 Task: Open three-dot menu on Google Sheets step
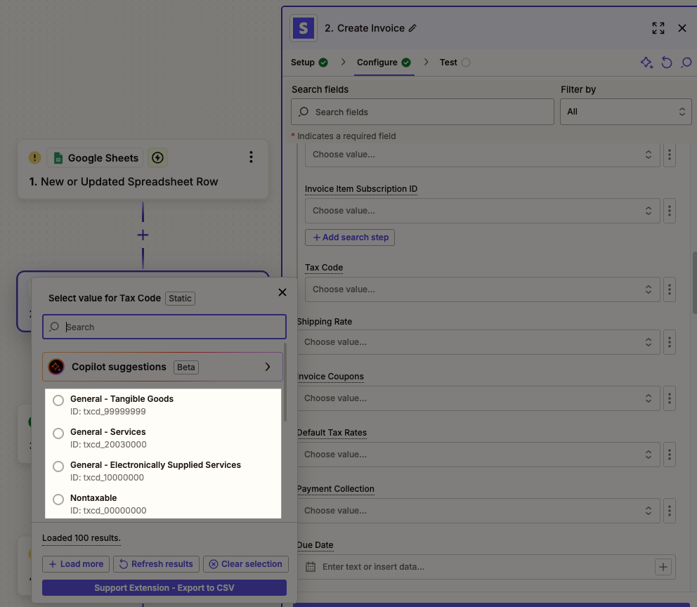click(251, 157)
